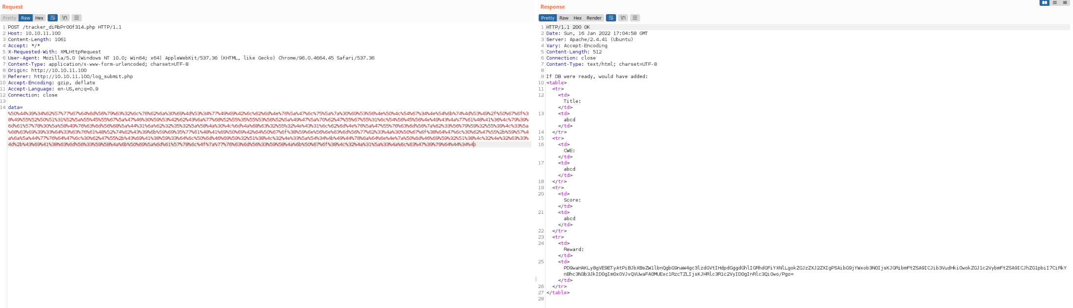Screen dimensions: 1073x308
Task: Show non-printable \n characters in Response
Action: pyautogui.click(x=623, y=18)
